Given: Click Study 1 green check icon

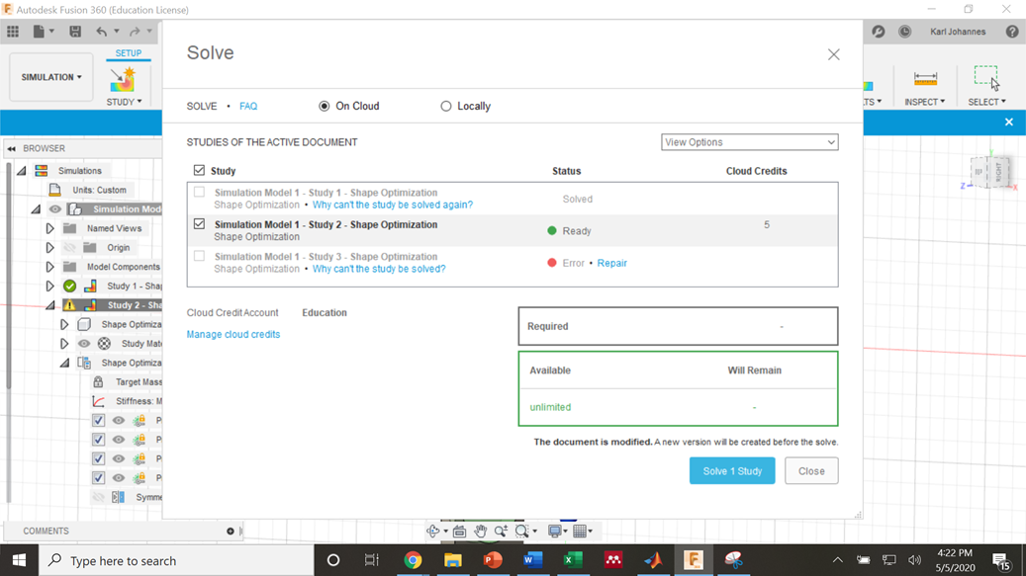Looking at the screenshot, I should pyautogui.click(x=69, y=287).
